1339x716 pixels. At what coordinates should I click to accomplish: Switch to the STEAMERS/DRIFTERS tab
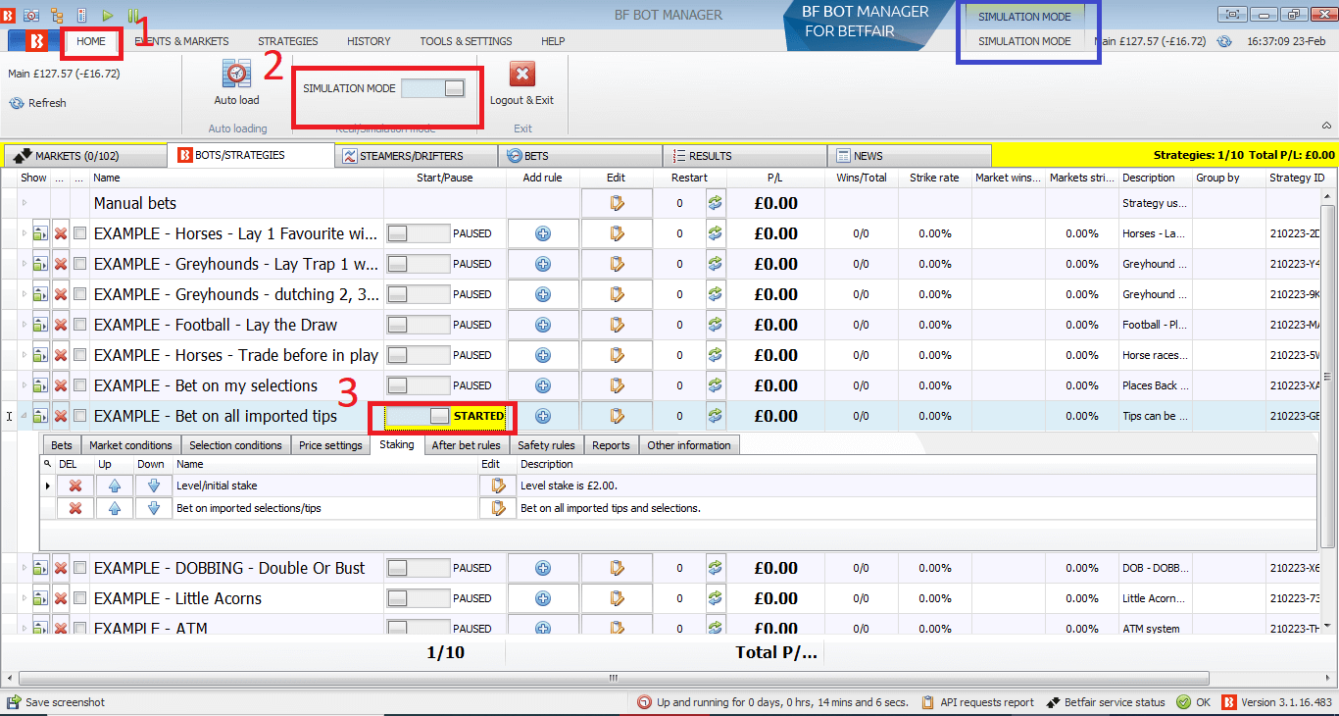(416, 155)
